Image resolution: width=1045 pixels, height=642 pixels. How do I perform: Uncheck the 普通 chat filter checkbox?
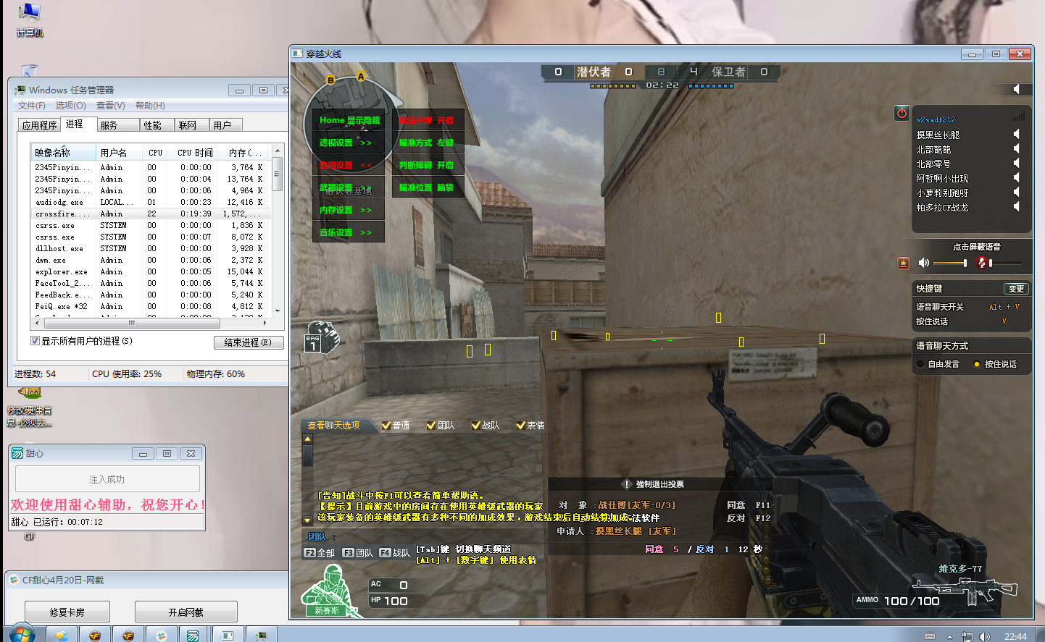386,426
